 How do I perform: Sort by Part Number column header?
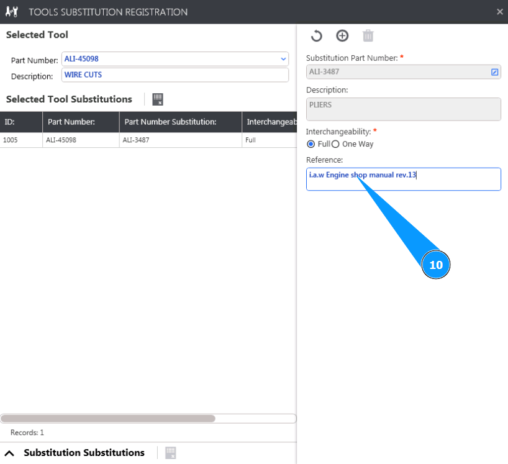pos(81,122)
